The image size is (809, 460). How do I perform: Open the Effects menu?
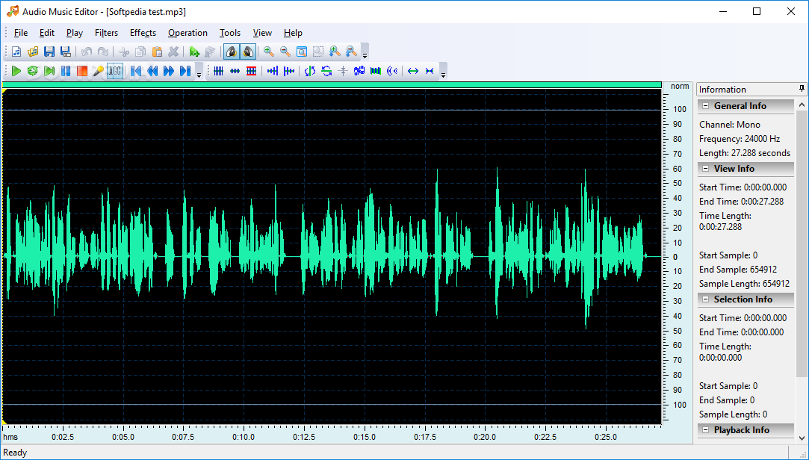tap(143, 33)
